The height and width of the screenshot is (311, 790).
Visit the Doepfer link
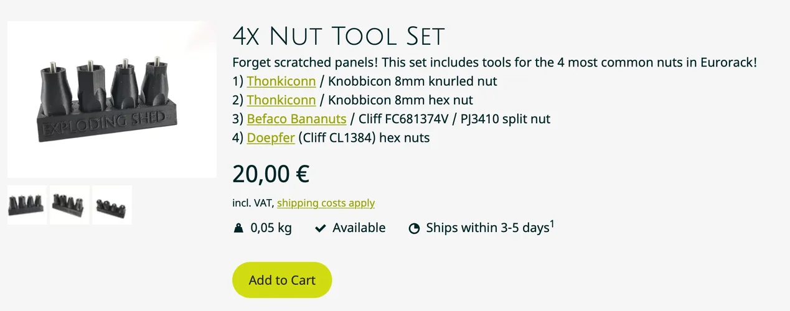tap(271, 137)
